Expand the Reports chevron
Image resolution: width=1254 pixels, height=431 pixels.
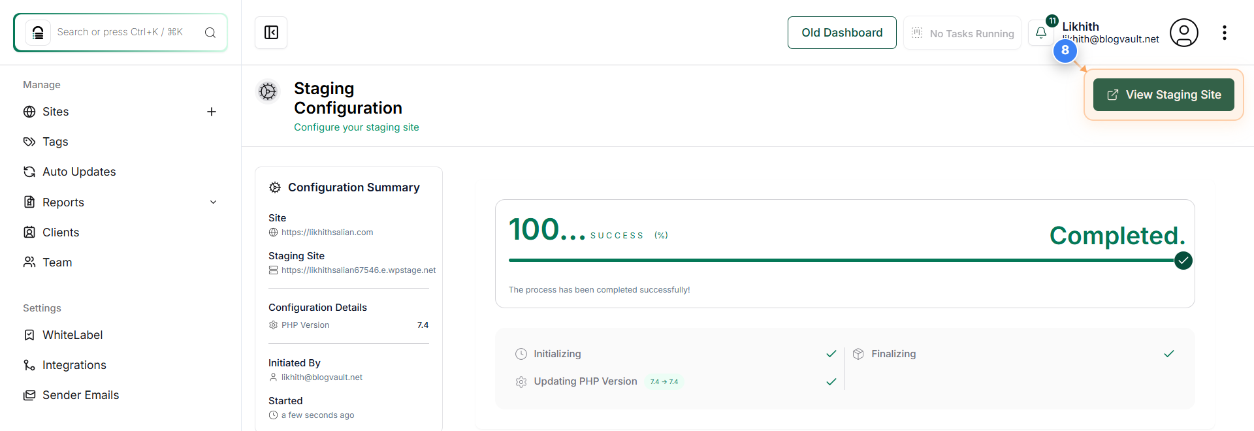point(213,202)
